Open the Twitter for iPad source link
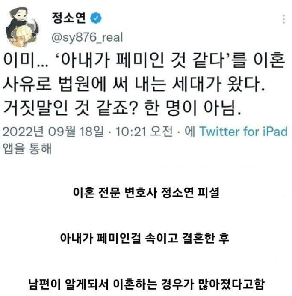This screenshot has height=296, width=292. tap(243, 131)
